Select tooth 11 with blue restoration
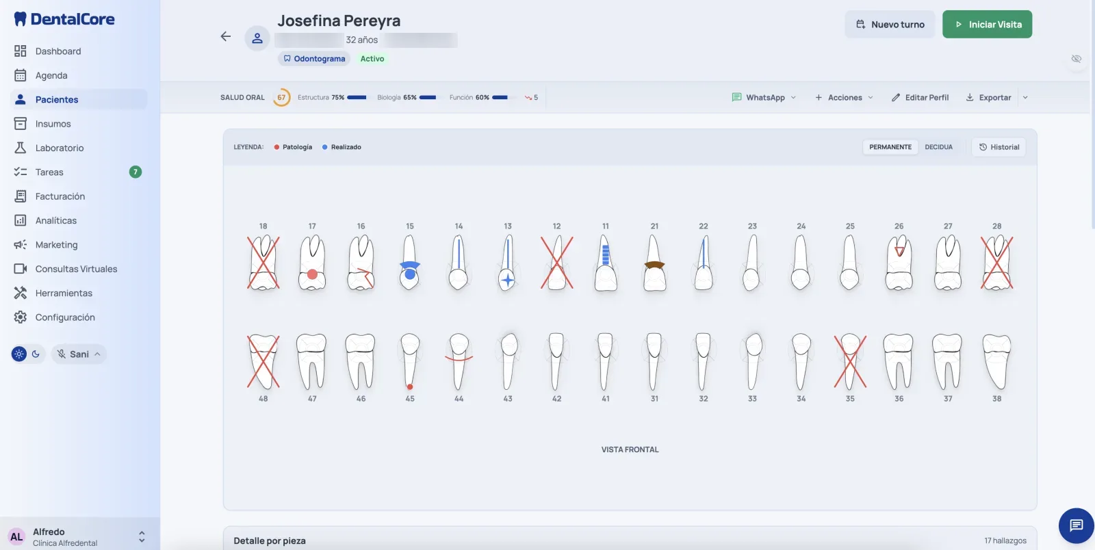Image resolution: width=1095 pixels, height=550 pixels. [x=606, y=263]
